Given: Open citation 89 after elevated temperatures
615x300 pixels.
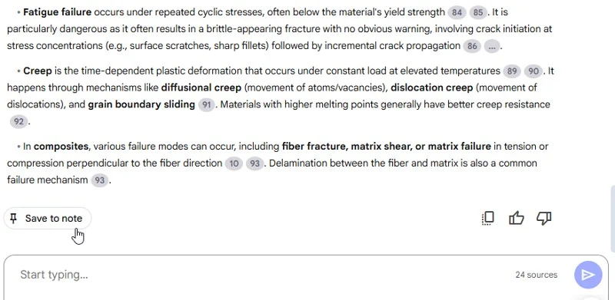Looking at the screenshot, I should (x=512, y=71).
